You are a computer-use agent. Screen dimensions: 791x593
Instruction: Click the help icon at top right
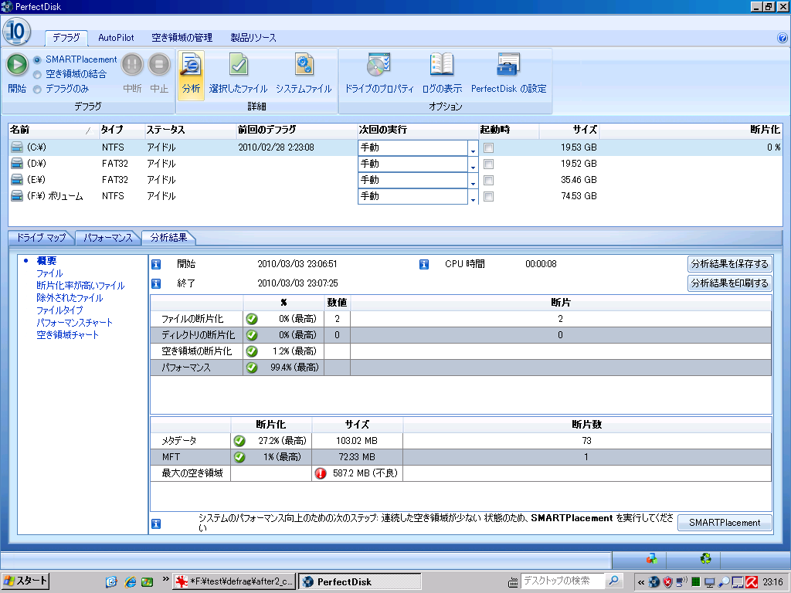click(782, 37)
